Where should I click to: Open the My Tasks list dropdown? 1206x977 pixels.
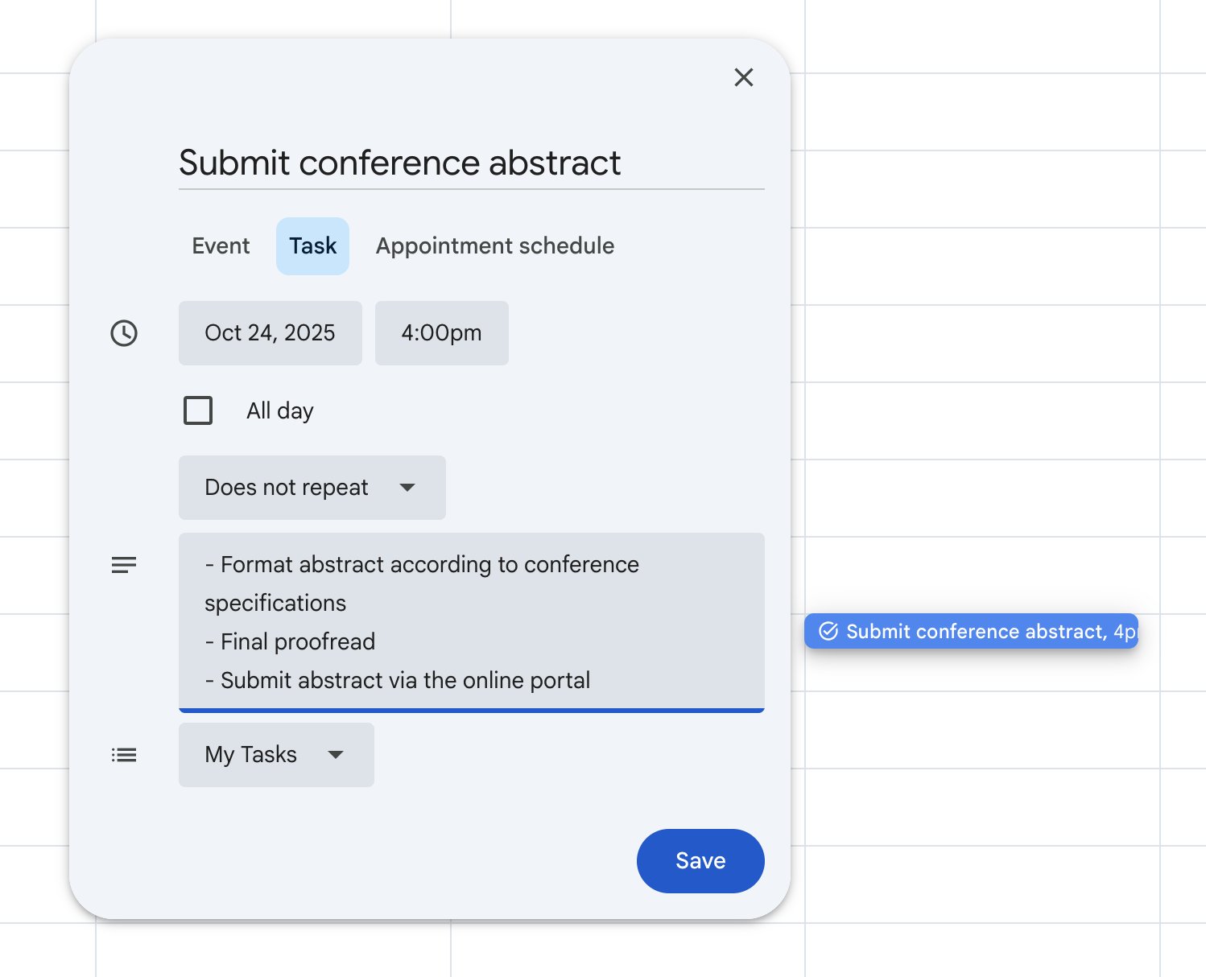(275, 755)
